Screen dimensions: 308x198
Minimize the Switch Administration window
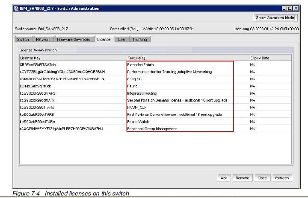coord(284,9)
